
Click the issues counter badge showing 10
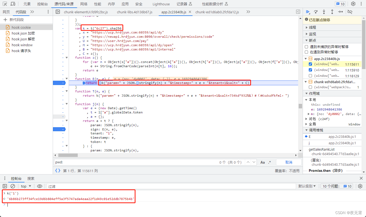point(340,4)
